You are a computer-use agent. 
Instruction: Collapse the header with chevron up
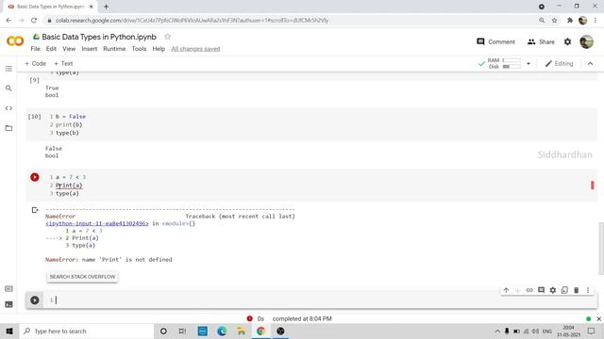[x=590, y=64]
